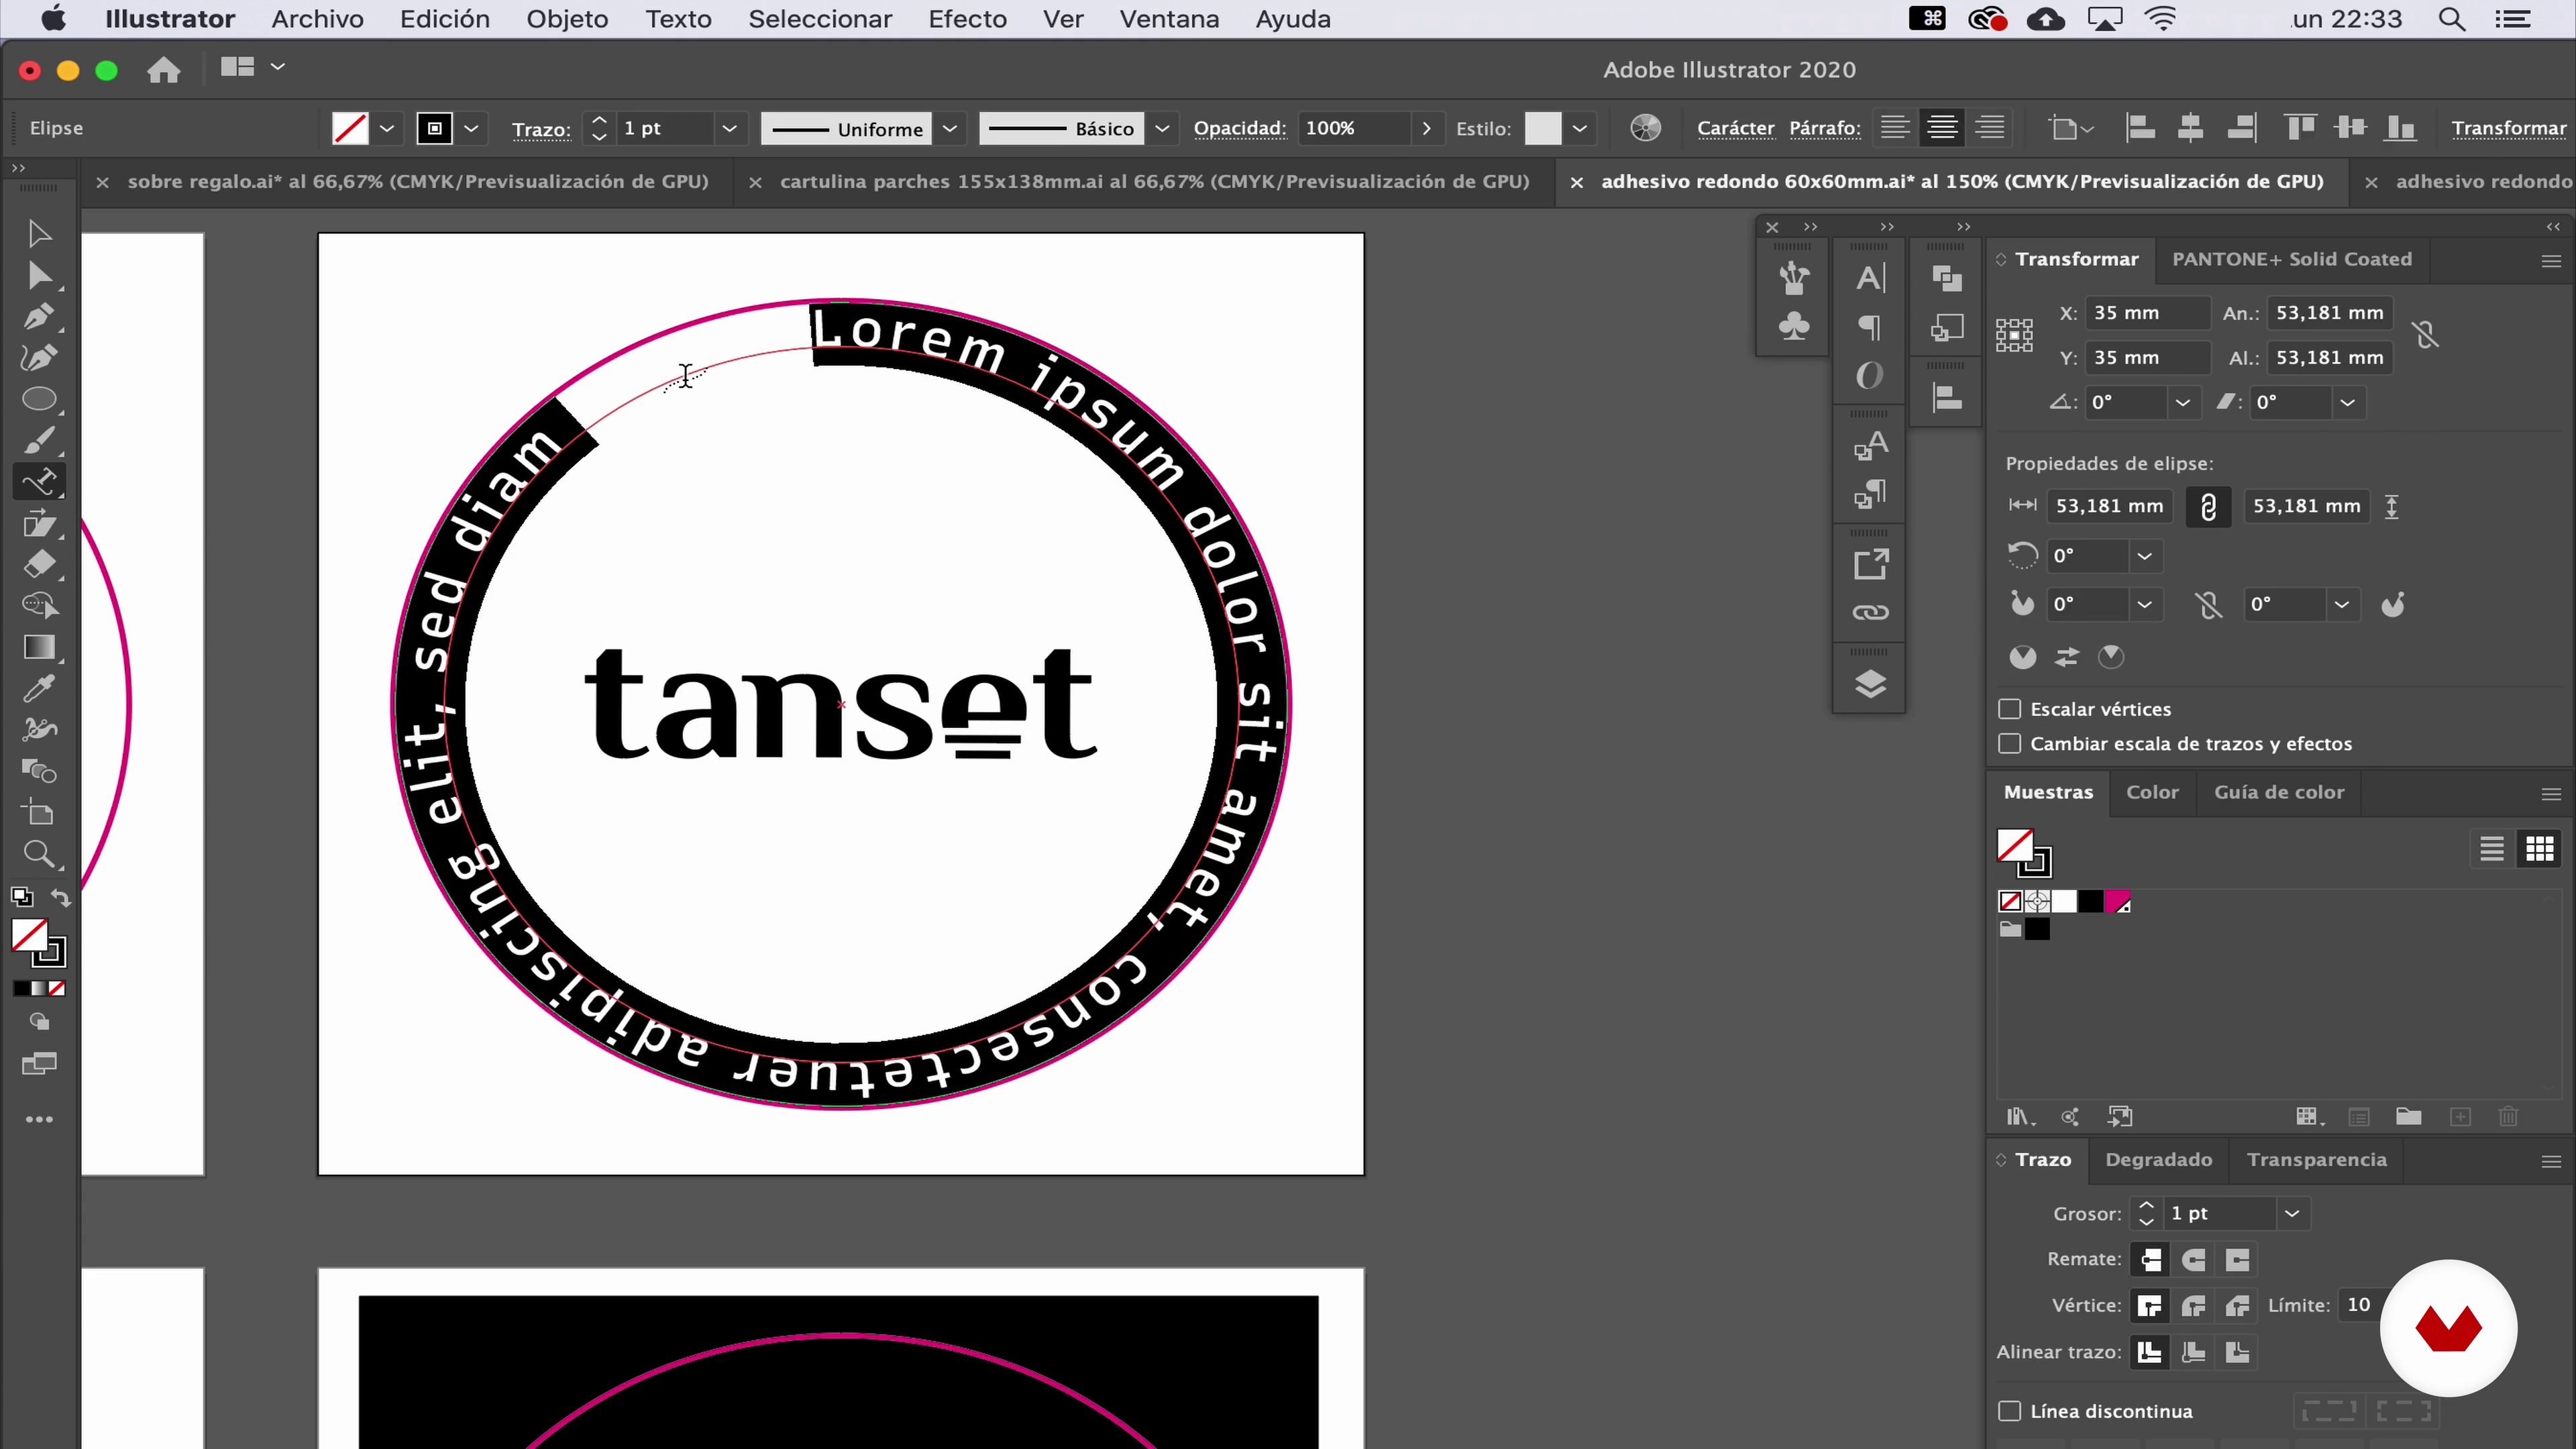Select the Type on a Path tool

pos(39,482)
